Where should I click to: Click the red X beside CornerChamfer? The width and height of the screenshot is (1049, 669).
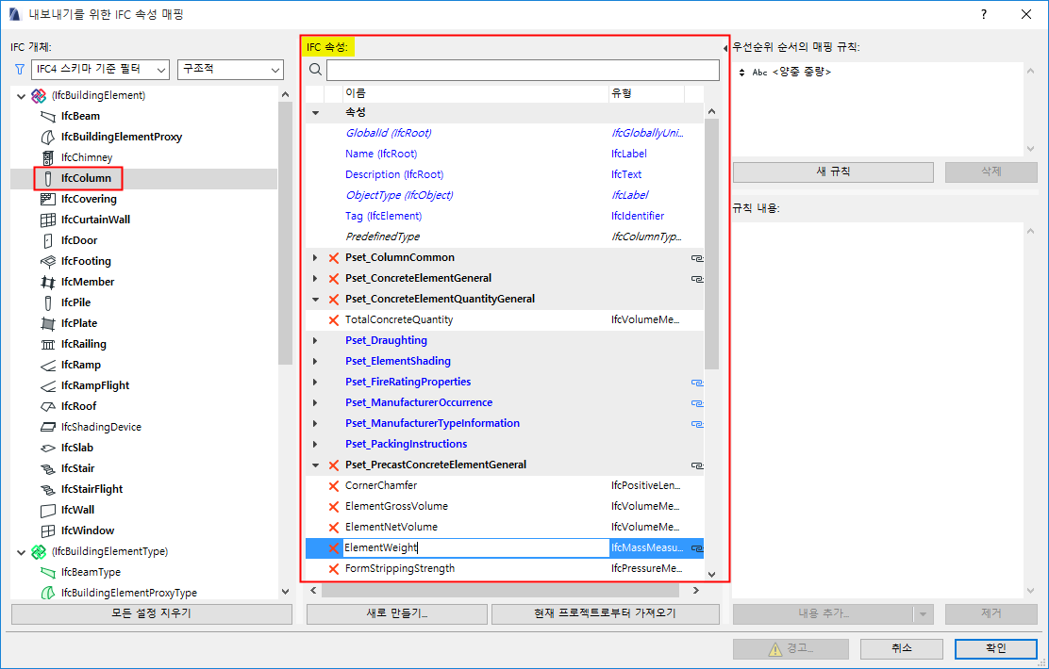tap(334, 486)
